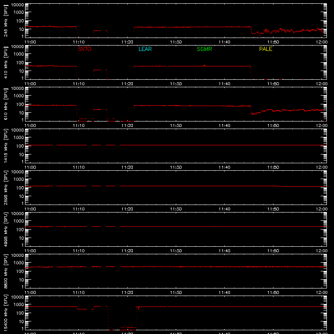Select the 410 MHz [SFU] axis title
Image resolution: width=334 pixels, height=334 pixels.
pos(6,62)
